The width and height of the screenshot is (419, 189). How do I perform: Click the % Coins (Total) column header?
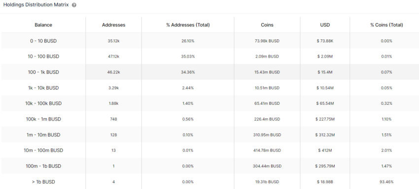[x=386, y=25]
